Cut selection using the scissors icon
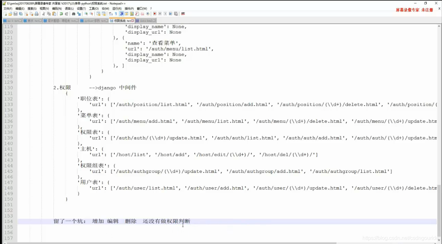Screen dimensions: 442x244 click(x=44, y=14)
